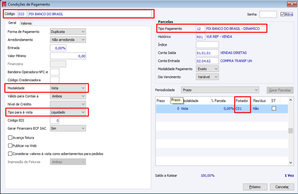Viewport: 298px width, 194px height.
Task: Click the Código field with 033
Action: [x=22, y=14]
